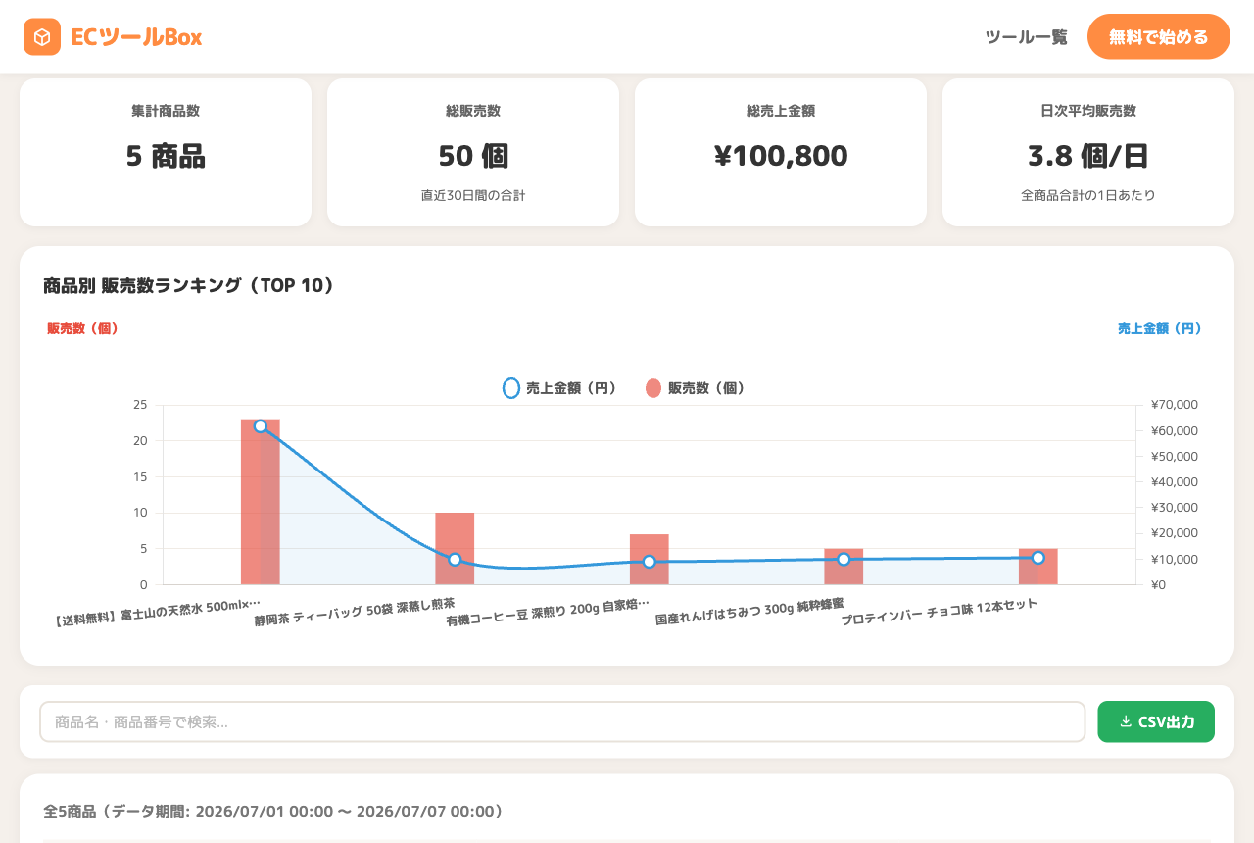The width and height of the screenshot is (1254, 843).
Task: Click the CSV出力 export button
Action: 1156,721
